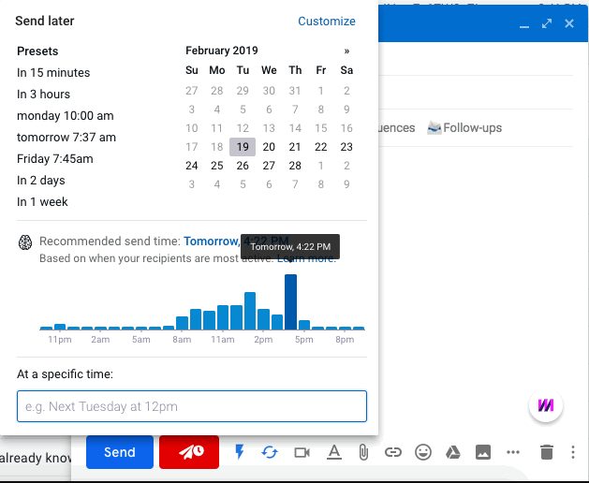Click the red send later button

pos(189,452)
